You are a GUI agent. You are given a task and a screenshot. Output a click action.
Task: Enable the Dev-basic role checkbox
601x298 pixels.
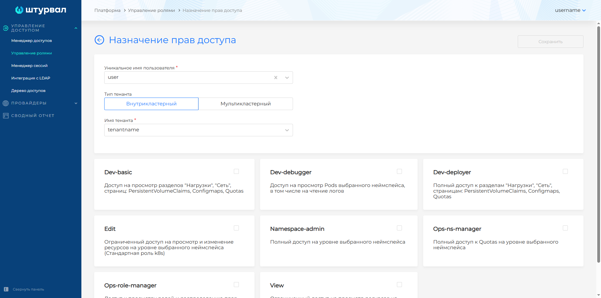coord(236,171)
